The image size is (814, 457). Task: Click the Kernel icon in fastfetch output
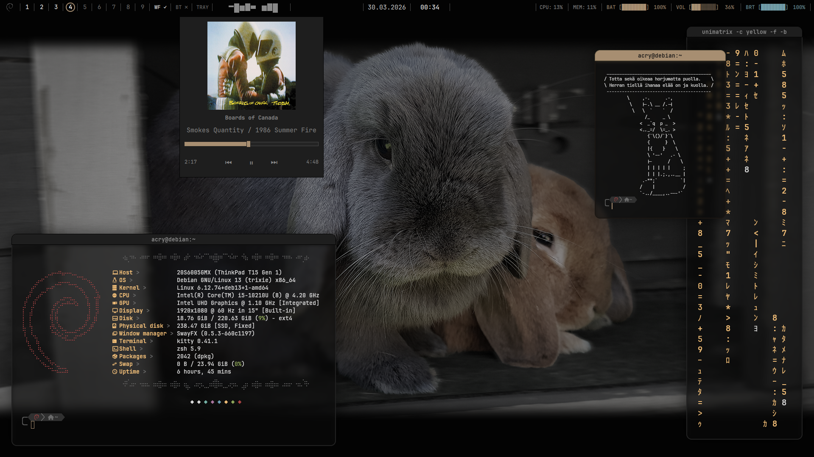click(x=115, y=288)
